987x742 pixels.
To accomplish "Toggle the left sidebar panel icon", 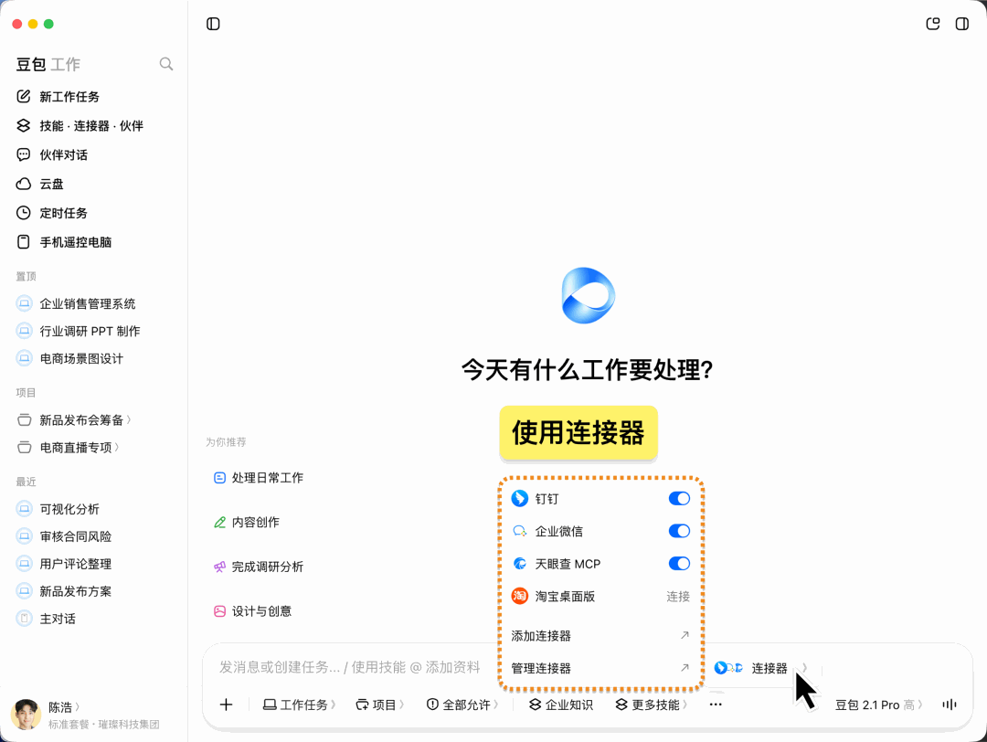I will point(213,24).
